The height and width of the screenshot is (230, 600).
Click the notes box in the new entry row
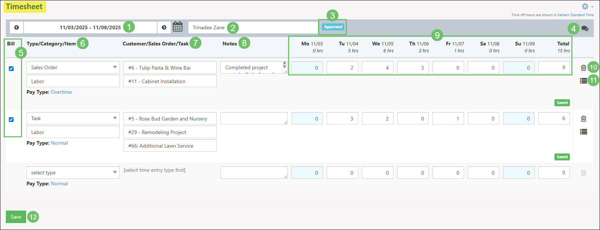[x=254, y=172]
